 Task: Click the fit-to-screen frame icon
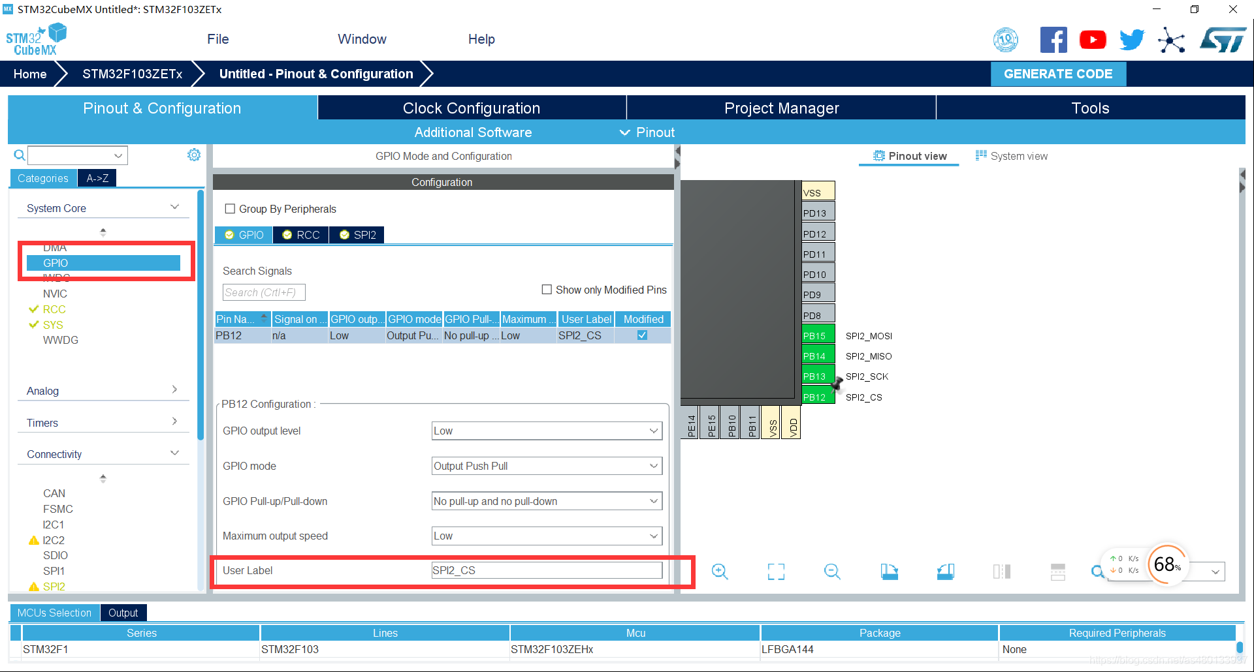click(776, 572)
